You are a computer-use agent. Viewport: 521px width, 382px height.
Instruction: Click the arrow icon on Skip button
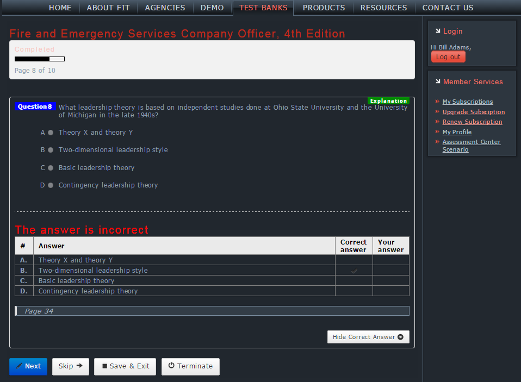pyautogui.click(x=79, y=366)
